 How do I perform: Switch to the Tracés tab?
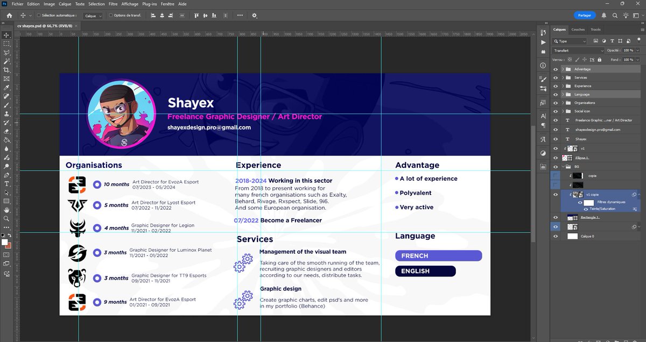595,30
